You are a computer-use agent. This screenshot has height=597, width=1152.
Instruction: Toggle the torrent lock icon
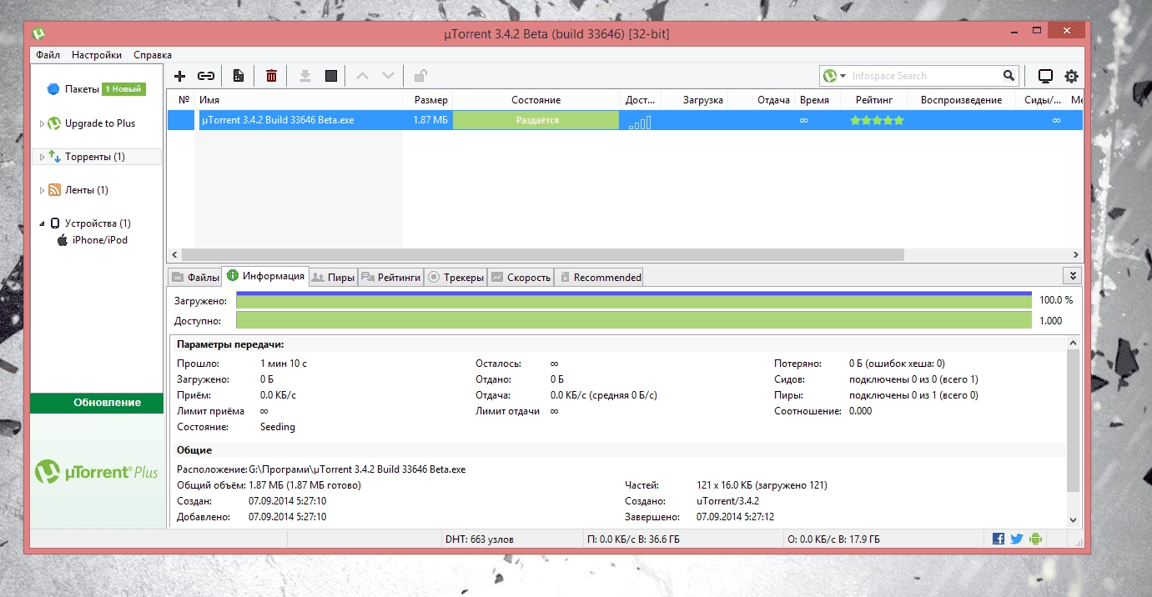[420, 75]
